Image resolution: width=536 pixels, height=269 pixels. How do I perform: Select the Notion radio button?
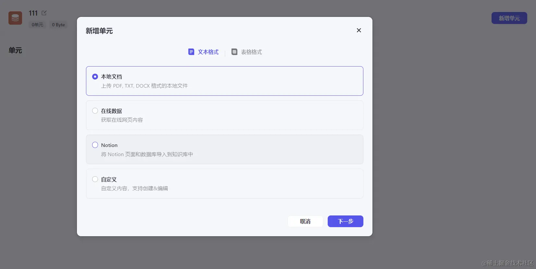point(95,145)
